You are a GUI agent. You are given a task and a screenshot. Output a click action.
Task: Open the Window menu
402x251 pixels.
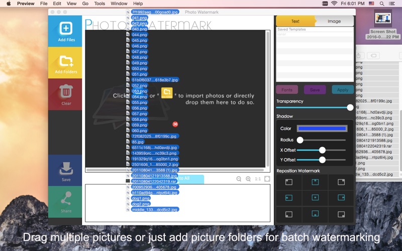coord(119,4)
